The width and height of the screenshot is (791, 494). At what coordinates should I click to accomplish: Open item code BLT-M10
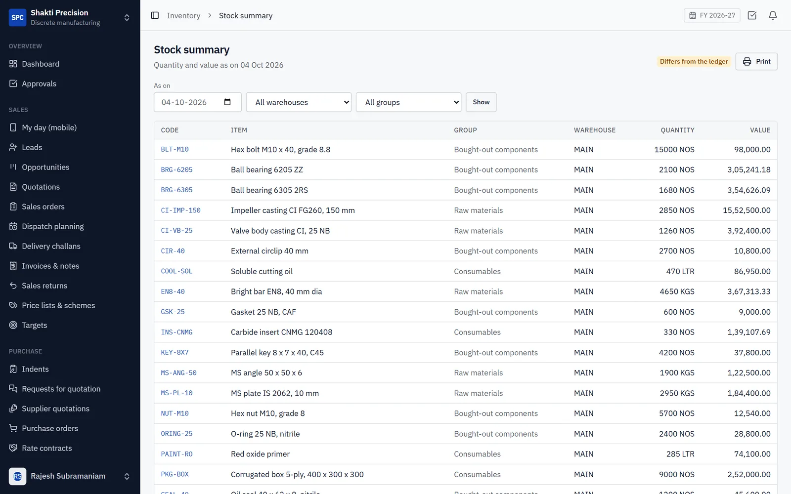click(x=175, y=149)
